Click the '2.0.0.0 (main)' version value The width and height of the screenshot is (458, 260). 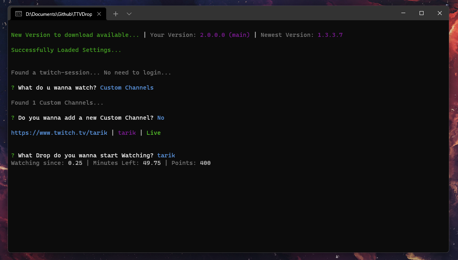tap(225, 35)
